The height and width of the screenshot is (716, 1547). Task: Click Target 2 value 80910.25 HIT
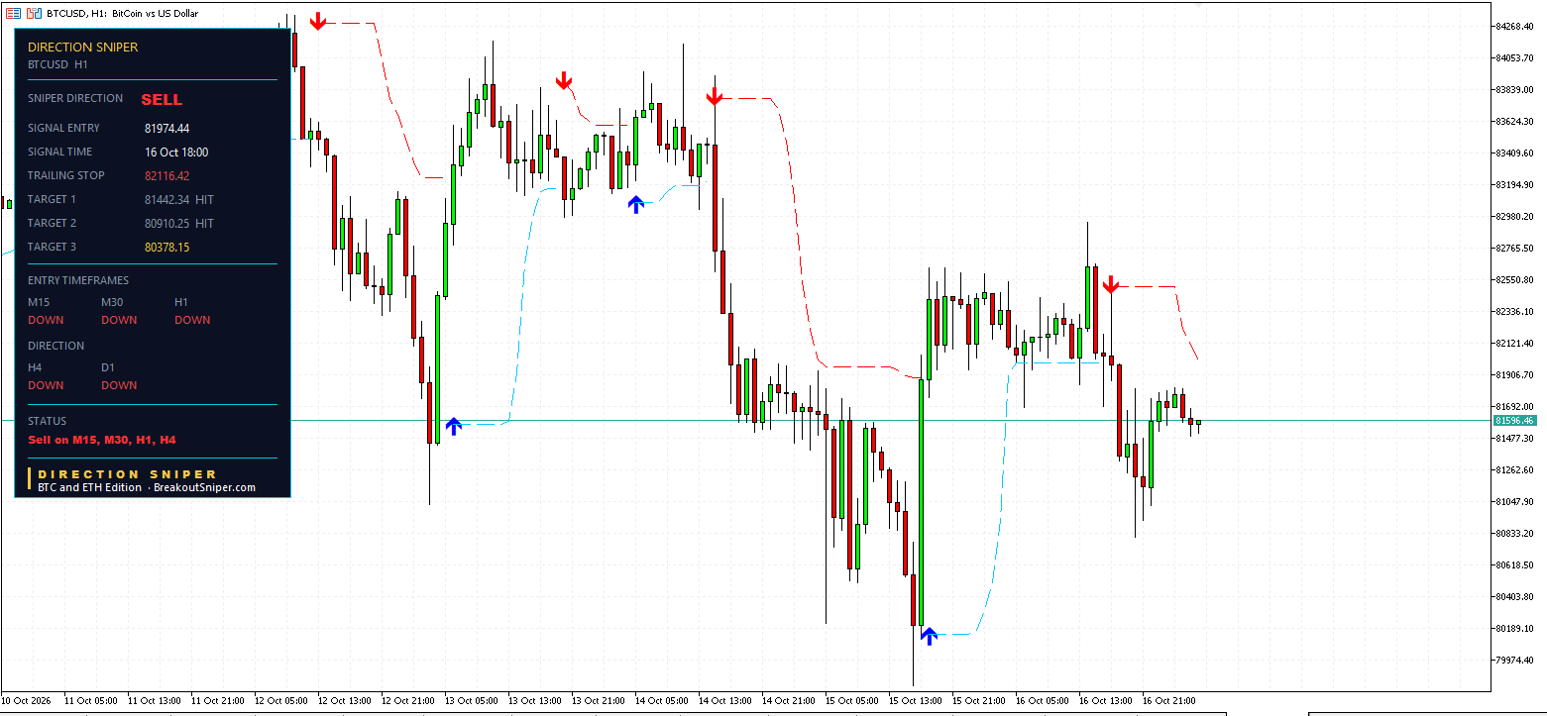click(179, 223)
